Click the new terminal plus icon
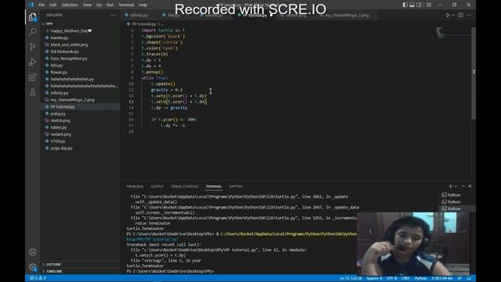Screen dimensions: 501x282 coord(450,186)
